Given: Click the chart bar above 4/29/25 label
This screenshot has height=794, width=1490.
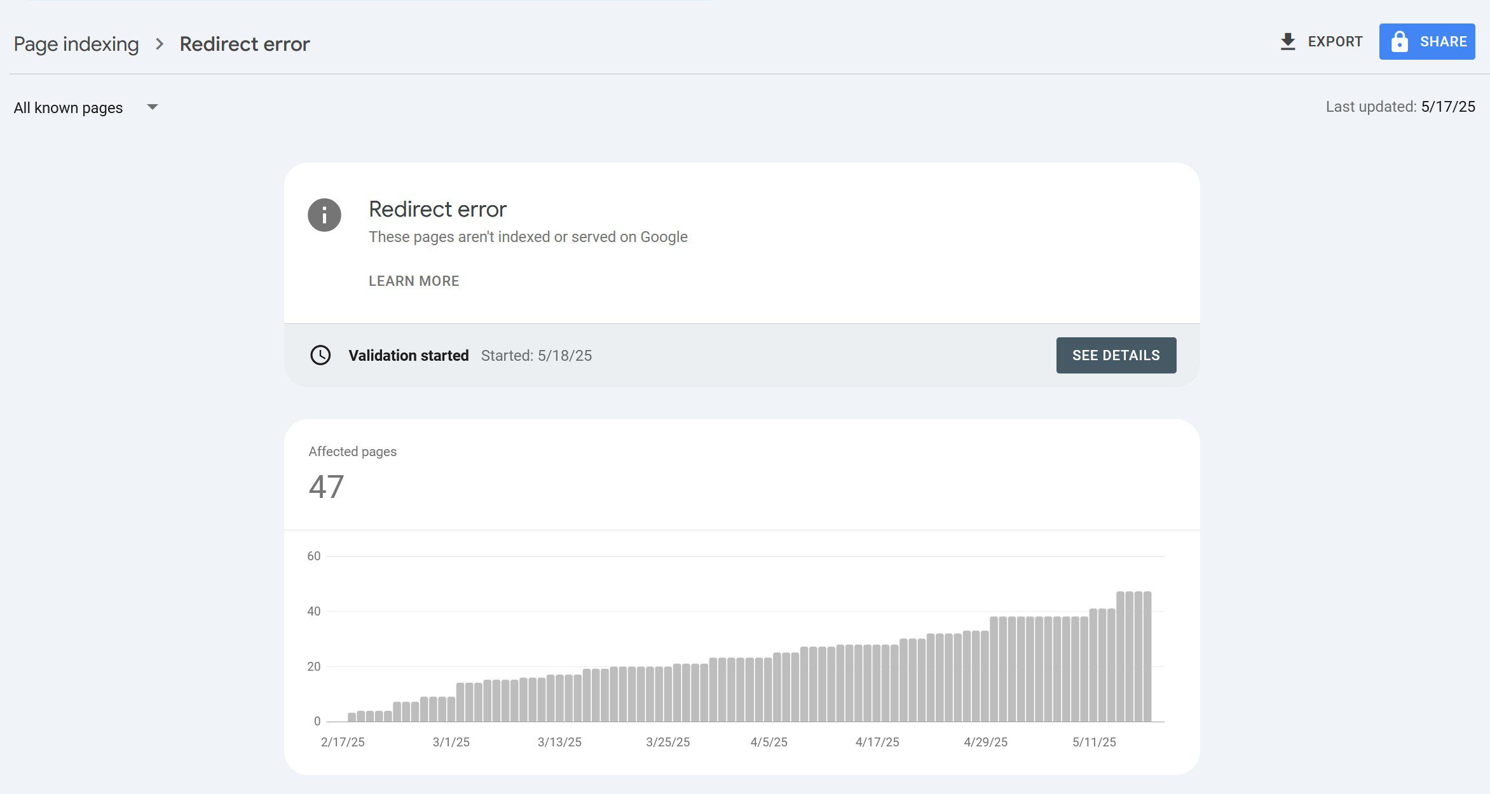Looking at the screenshot, I should click(985, 676).
